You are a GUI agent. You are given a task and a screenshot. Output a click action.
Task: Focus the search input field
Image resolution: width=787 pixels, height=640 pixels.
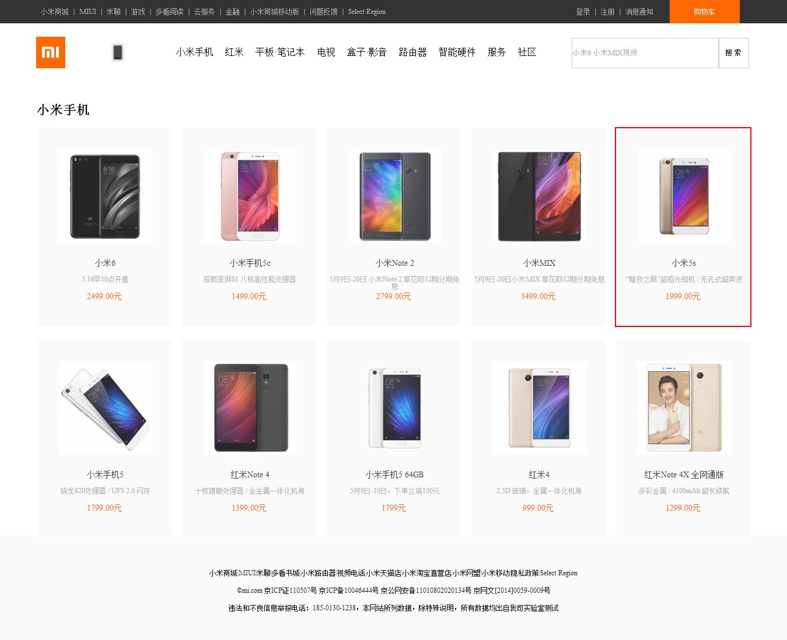click(x=645, y=53)
